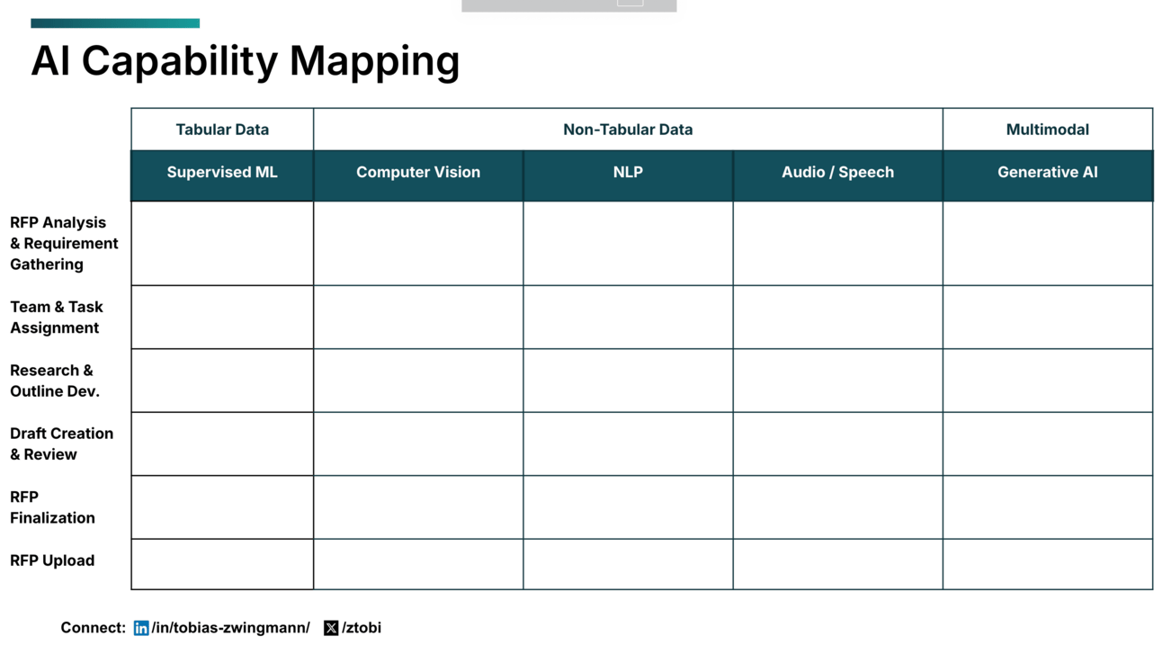Viewport: 1162px width, 654px height.
Task: Select the 'Supervised ML' column header
Action: pyautogui.click(x=222, y=175)
